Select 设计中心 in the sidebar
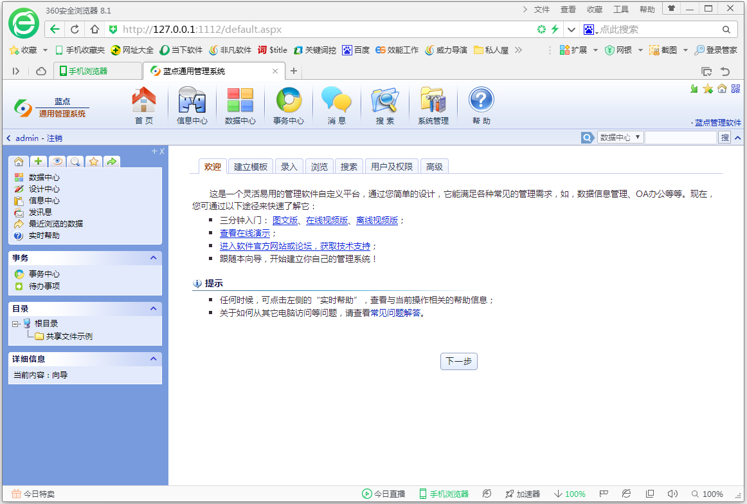747x504 pixels. pos(44,189)
